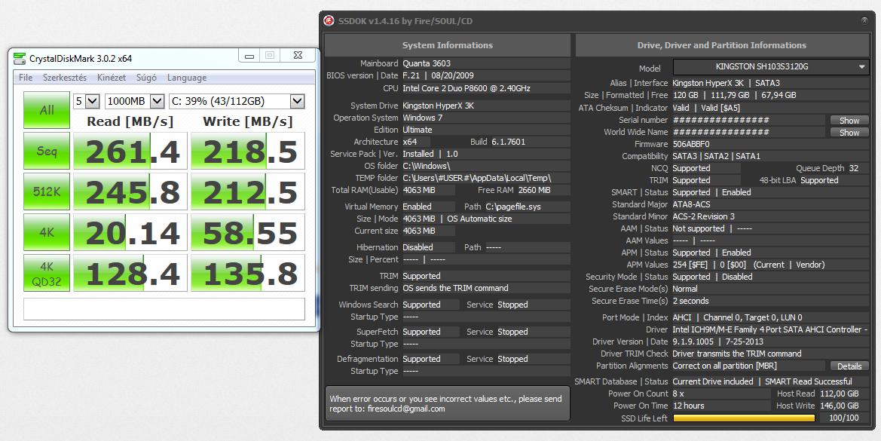Minimize the CrystalDiskMark window
The width and height of the screenshot is (881, 441).
click(x=249, y=56)
